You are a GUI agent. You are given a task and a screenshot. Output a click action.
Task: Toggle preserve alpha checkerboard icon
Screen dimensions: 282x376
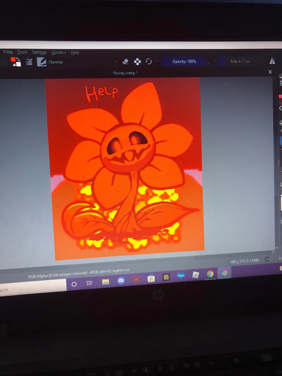[x=137, y=62]
